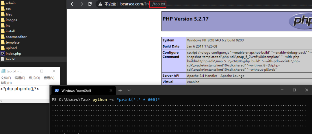The height and width of the screenshot is (134, 312).
Task: Maximize the Windows PowerShell terminal window
Action: pos(294,90)
